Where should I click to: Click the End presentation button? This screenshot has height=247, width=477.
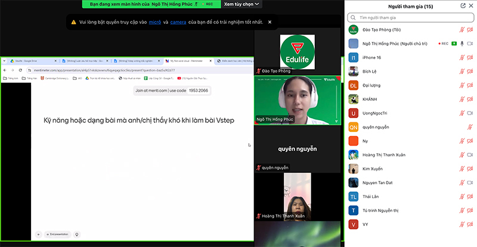(x=57, y=234)
